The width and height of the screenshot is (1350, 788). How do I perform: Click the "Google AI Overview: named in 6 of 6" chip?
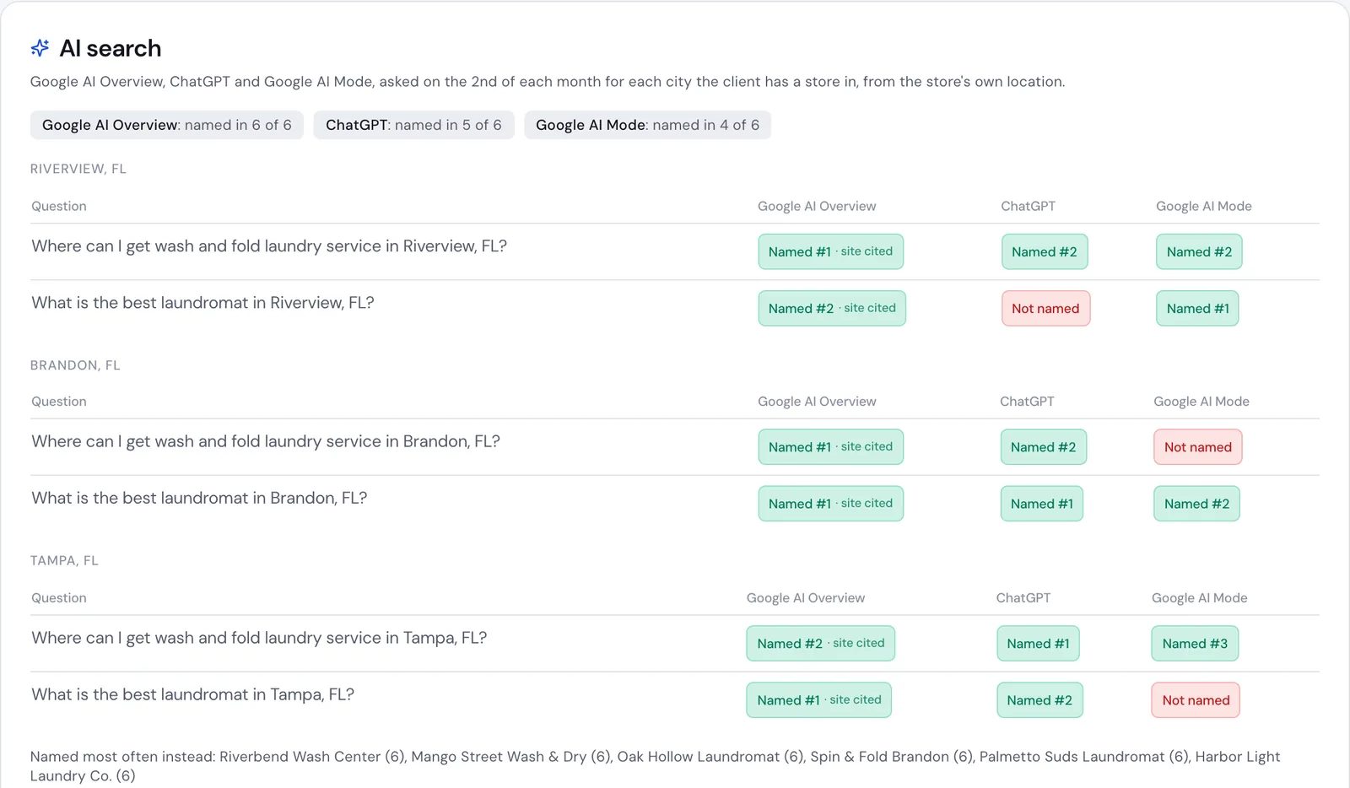(x=167, y=125)
